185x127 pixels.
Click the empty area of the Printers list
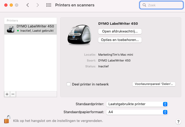[x=31, y=64]
